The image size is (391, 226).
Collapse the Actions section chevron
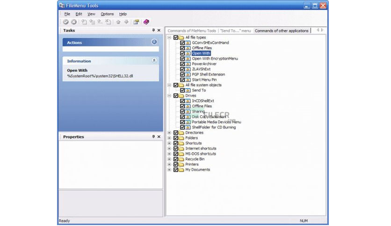pyautogui.click(x=154, y=42)
